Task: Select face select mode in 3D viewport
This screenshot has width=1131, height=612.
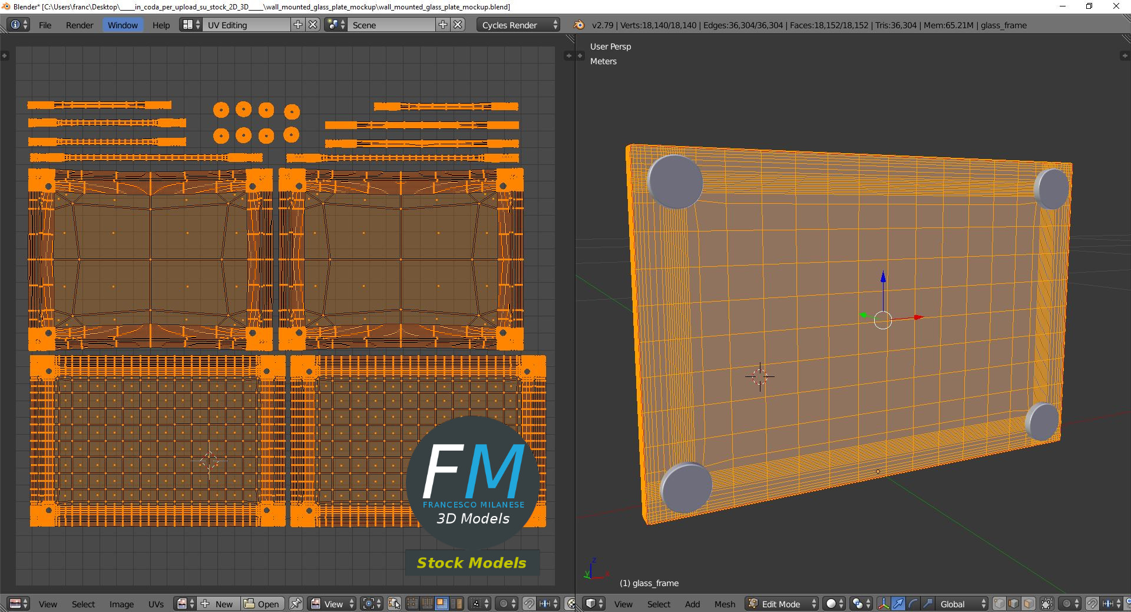Action: tap(1029, 604)
